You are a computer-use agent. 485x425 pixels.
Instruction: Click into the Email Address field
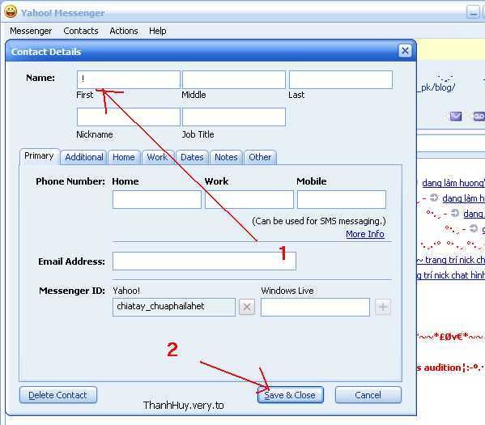(204, 261)
